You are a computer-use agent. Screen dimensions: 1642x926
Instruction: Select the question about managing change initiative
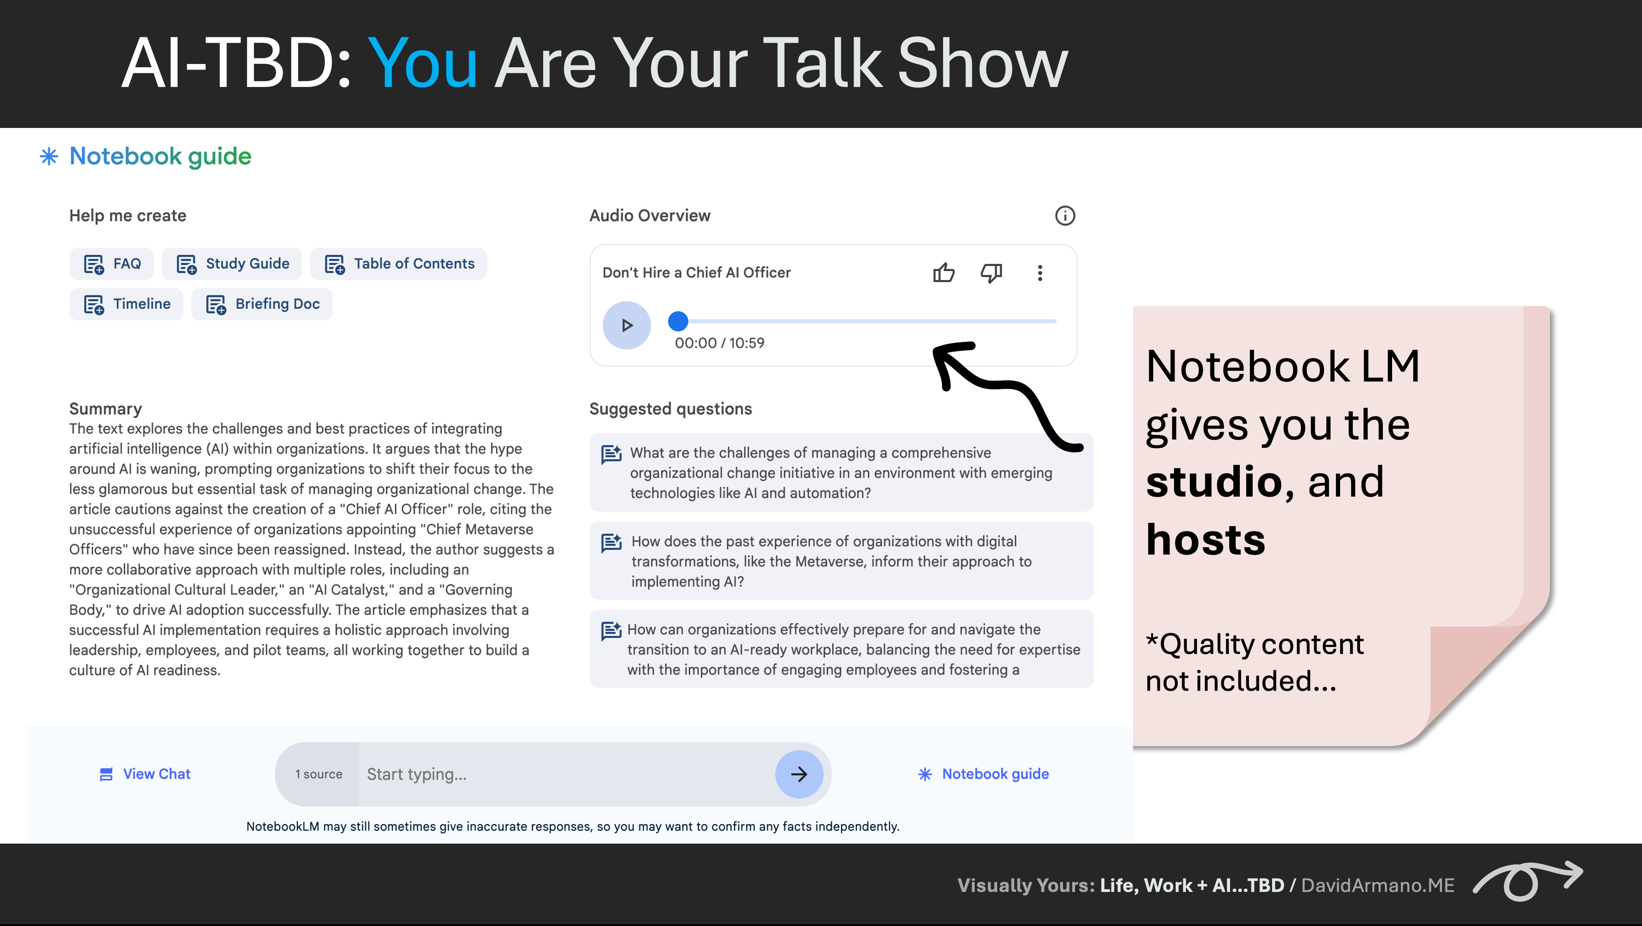tap(841, 472)
